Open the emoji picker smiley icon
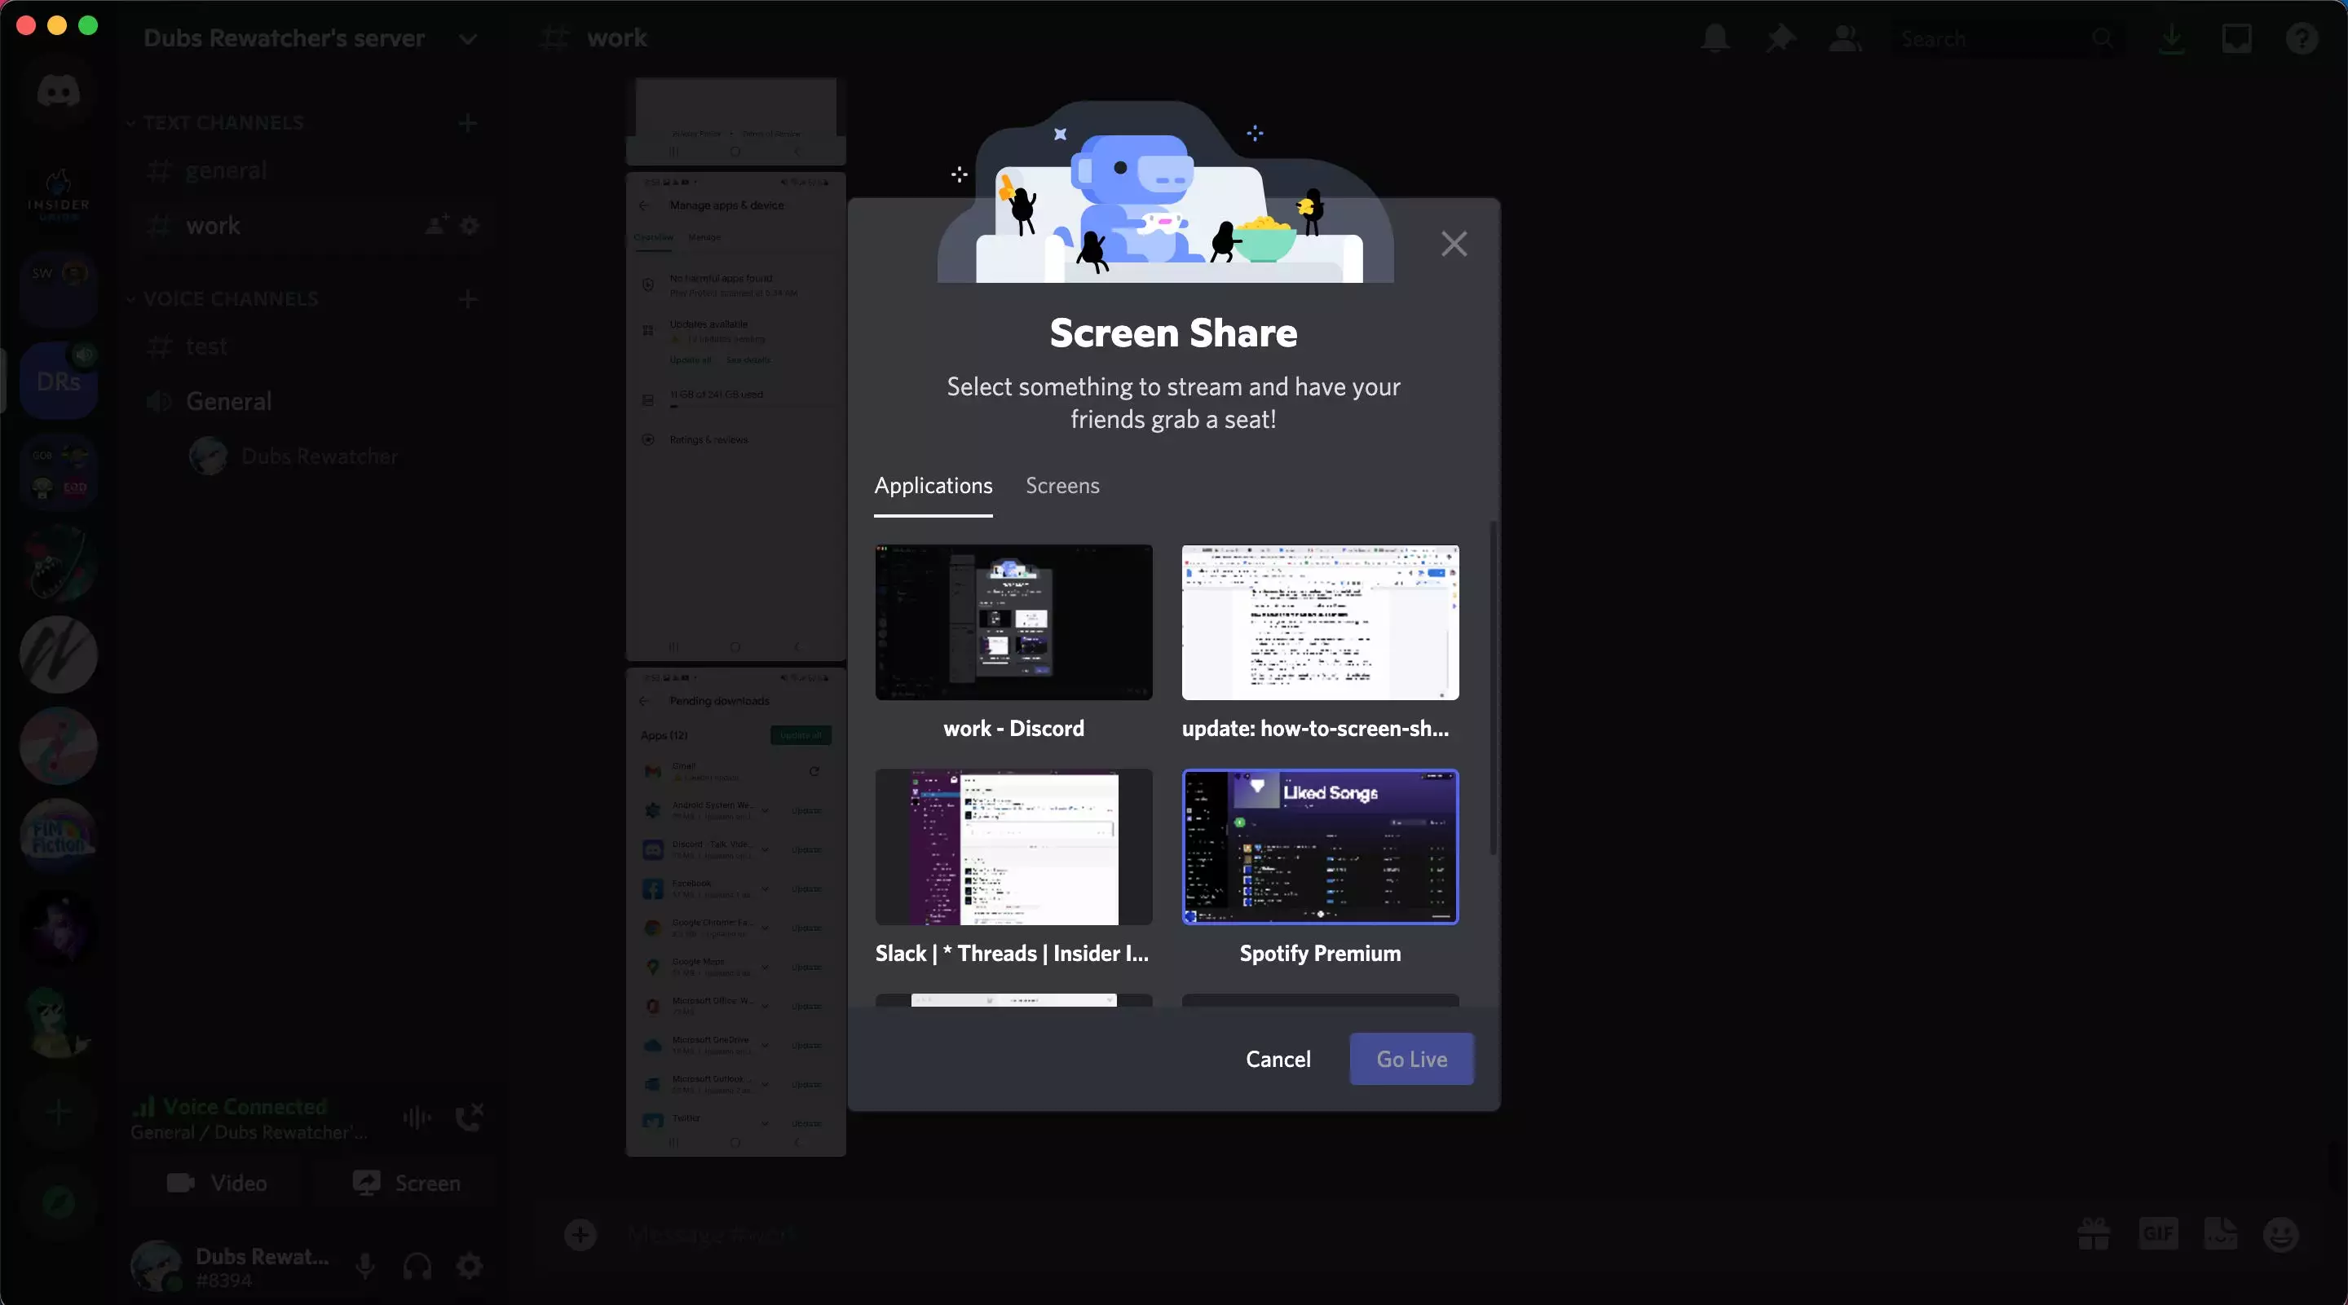The image size is (2348, 1305). pyautogui.click(x=2280, y=1235)
